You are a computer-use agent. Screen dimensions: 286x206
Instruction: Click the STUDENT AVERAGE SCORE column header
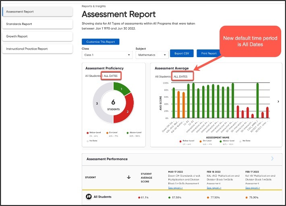pos(146,177)
